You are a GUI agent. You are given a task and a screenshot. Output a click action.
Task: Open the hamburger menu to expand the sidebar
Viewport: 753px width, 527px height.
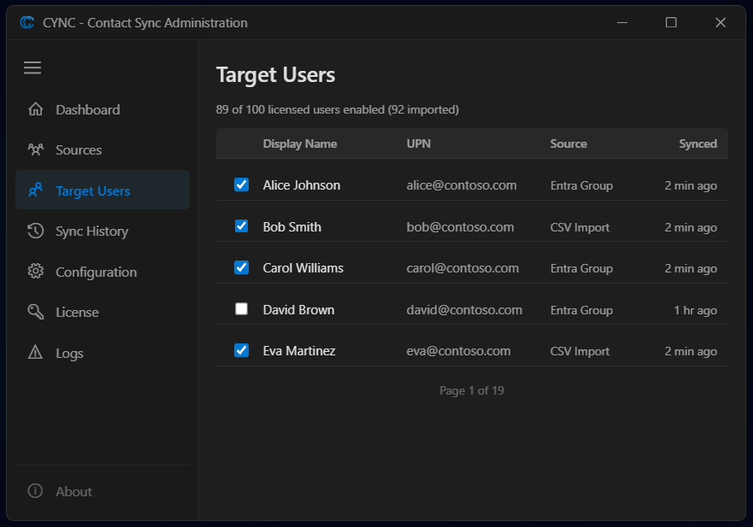(32, 67)
